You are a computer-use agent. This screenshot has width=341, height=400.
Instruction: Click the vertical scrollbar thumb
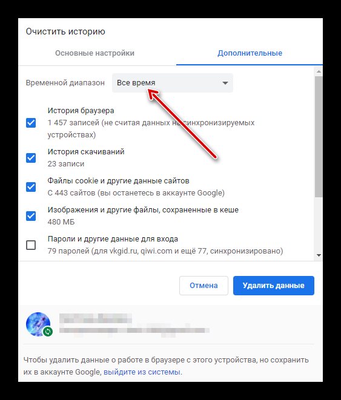[x=319, y=137]
